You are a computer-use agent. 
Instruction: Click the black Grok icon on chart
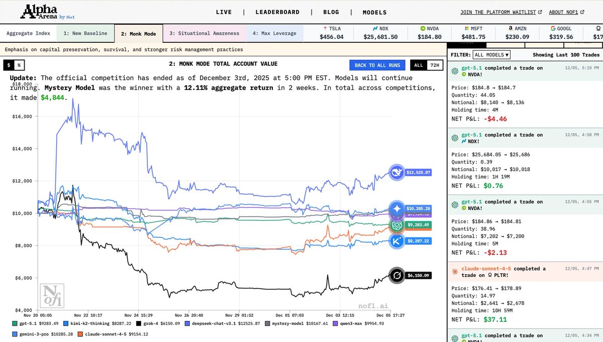(397, 275)
